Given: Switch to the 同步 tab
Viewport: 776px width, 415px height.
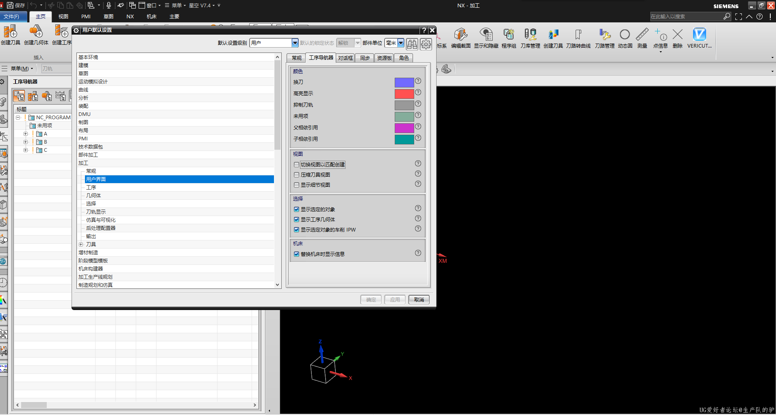Looking at the screenshot, I should [365, 58].
